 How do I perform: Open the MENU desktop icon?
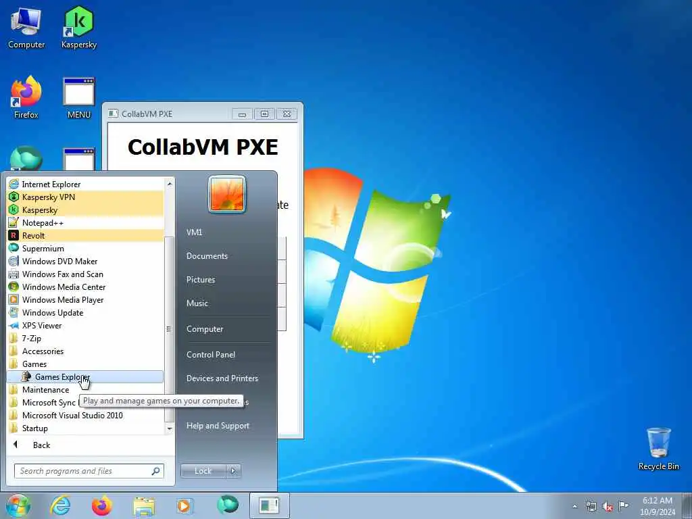tap(79, 98)
